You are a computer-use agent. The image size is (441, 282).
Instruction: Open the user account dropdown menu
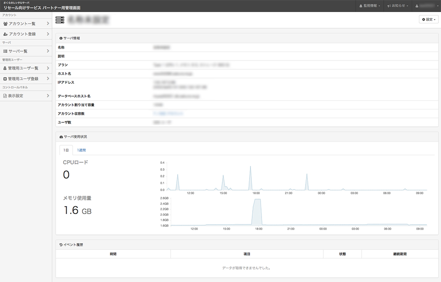[x=426, y=6]
